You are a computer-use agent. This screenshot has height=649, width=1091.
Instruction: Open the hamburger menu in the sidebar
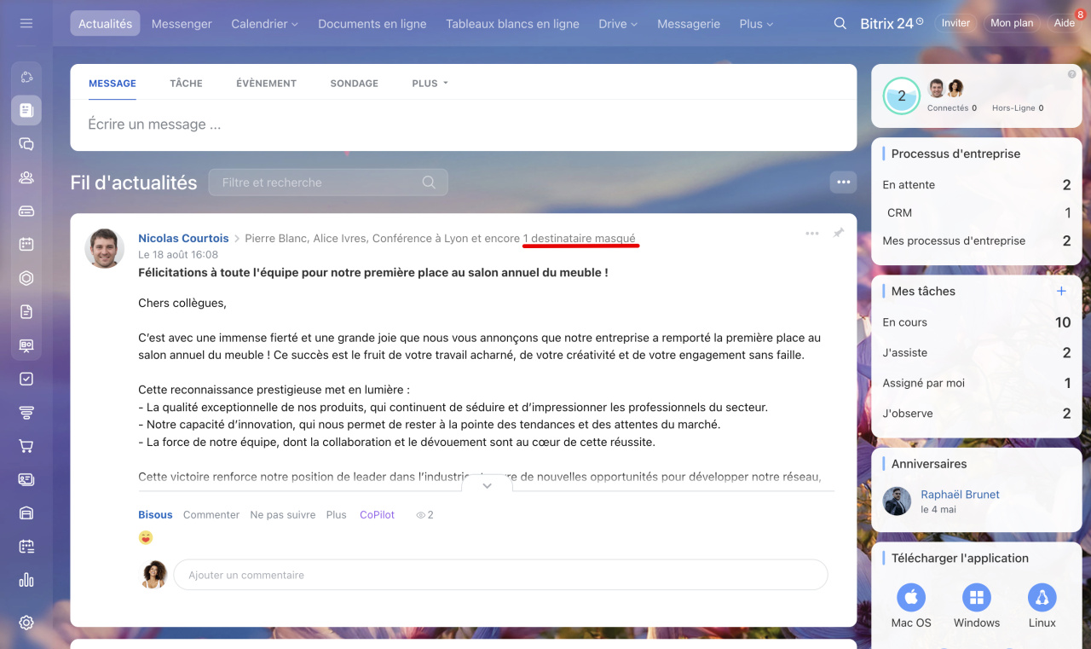[x=26, y=23]
